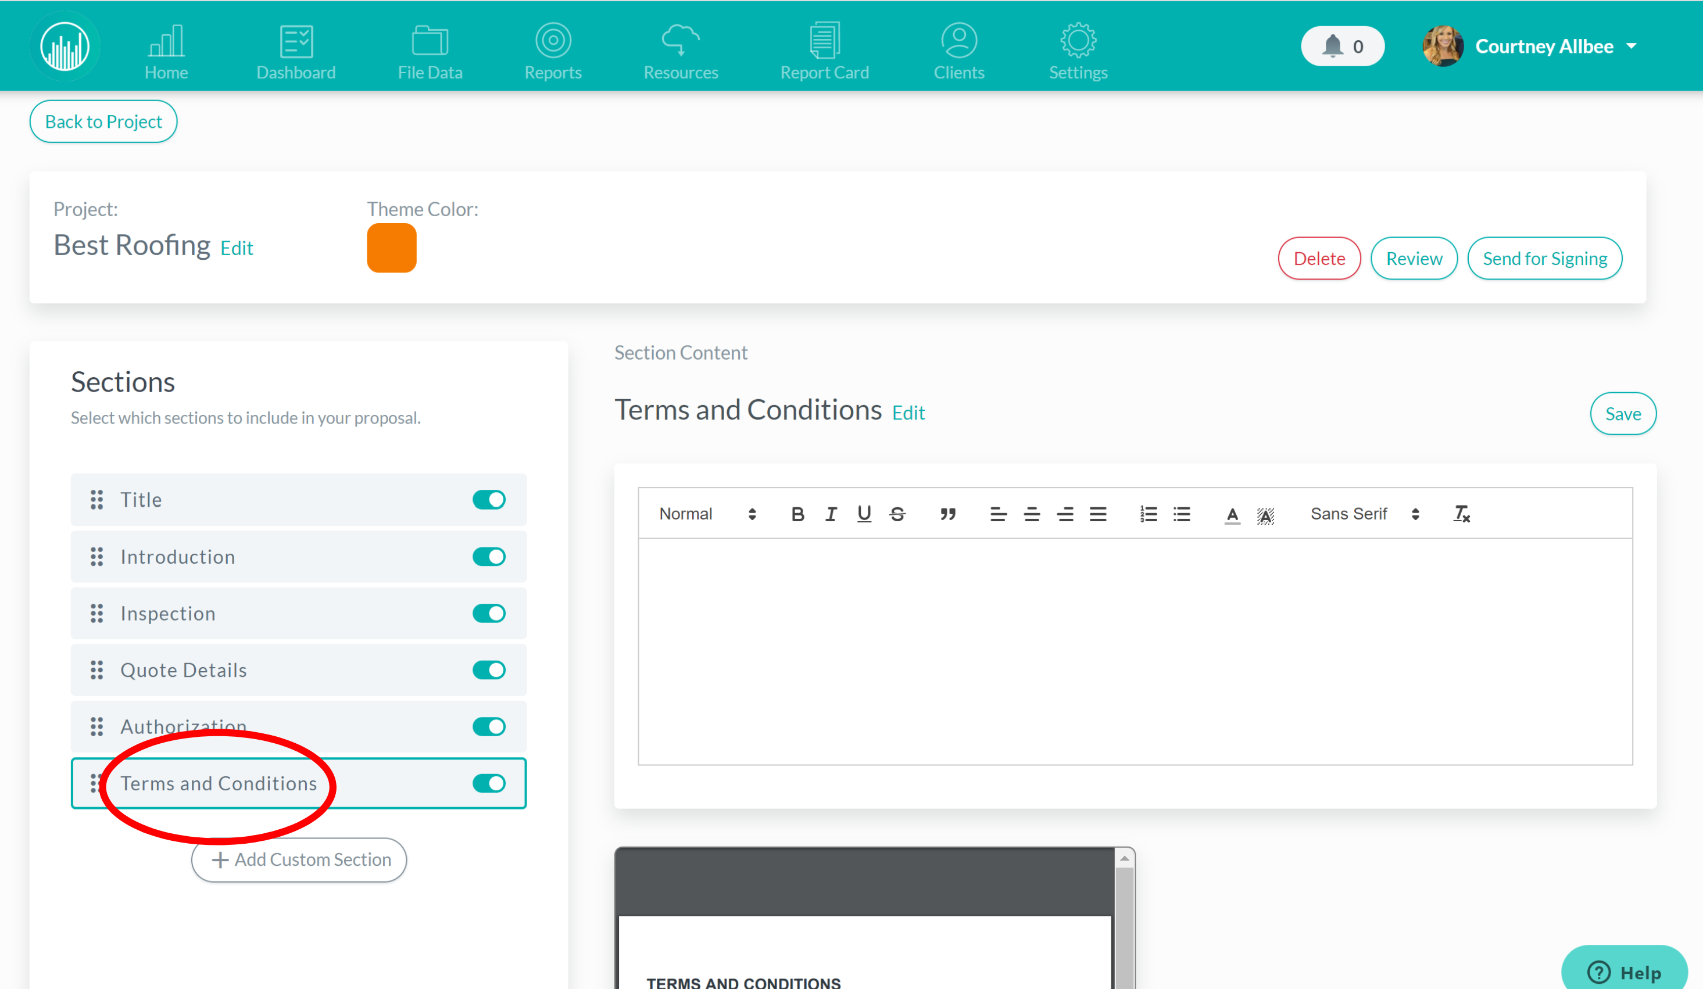Click Send for Signing button

[1544, 258]
